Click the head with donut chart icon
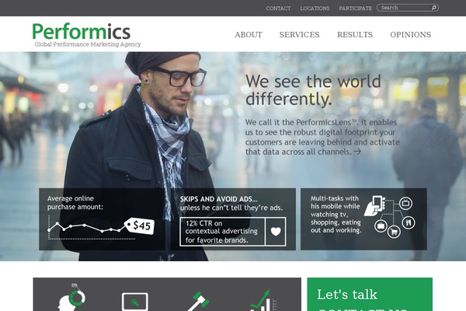 (71, 299)
